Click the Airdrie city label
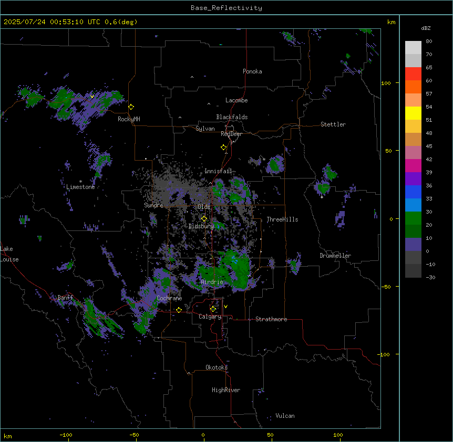453x442 pixels. [212, 282]
